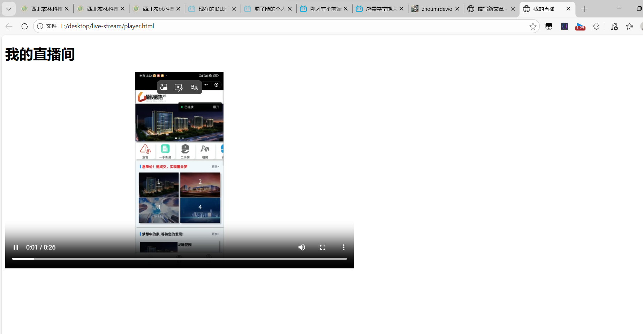
Task: Close the 我的直播 tab
Action: tap(568, 9)
